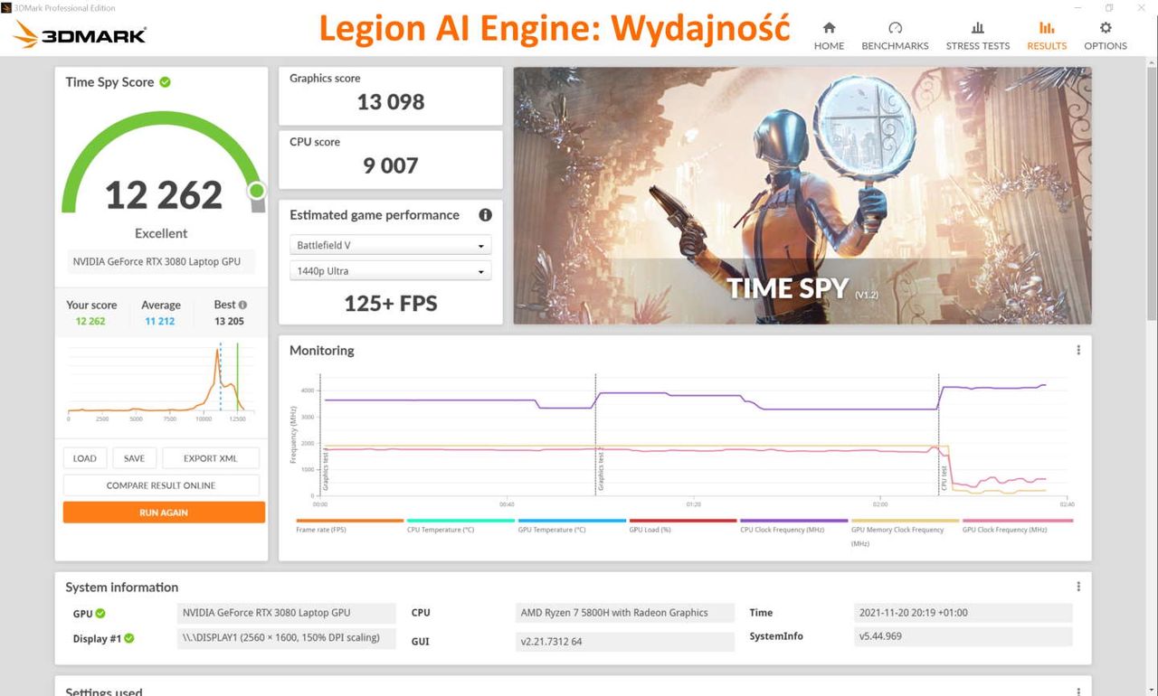Click the 3DMark logo

[x=80, y=34]
